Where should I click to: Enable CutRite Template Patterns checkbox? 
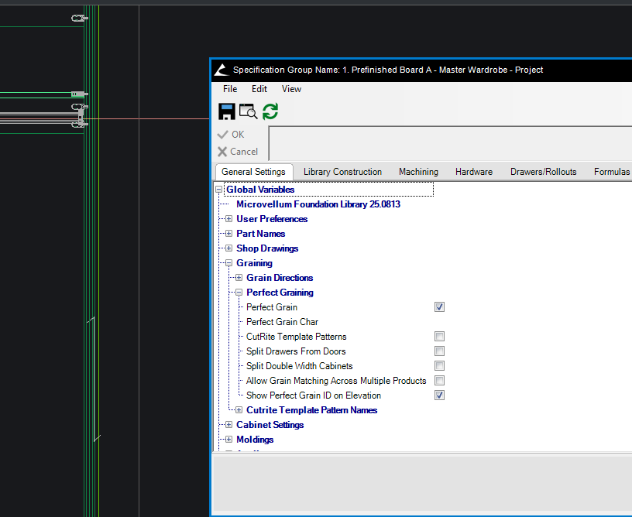coord(439,337)
